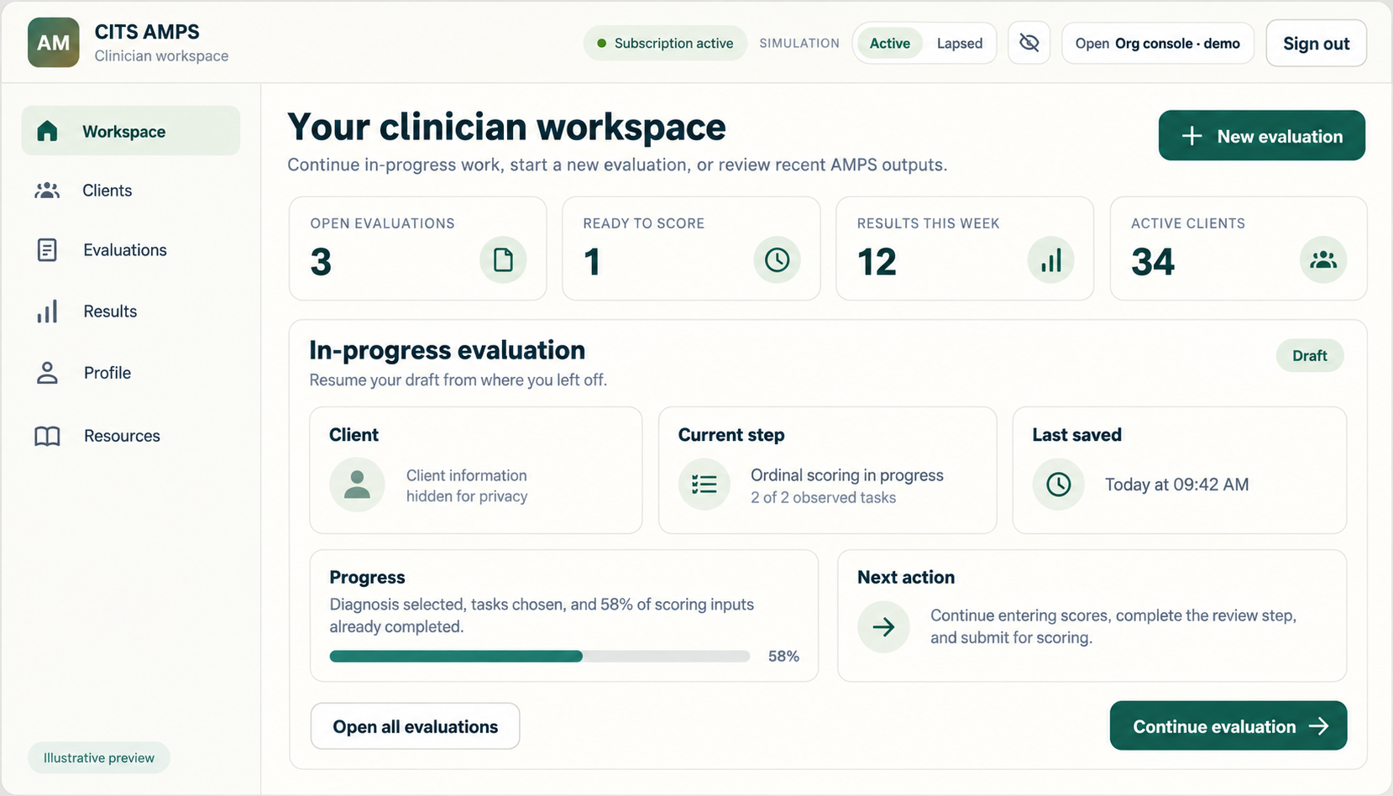This screenshot has height=796, width=1393.
Task: Click the Evaluations document icon in sidebar
Action: (47, 250)
